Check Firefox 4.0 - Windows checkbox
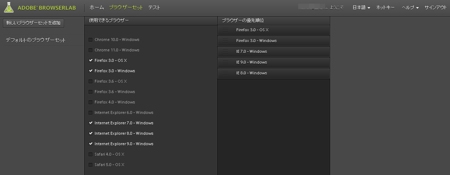 (x=91, y=102)
